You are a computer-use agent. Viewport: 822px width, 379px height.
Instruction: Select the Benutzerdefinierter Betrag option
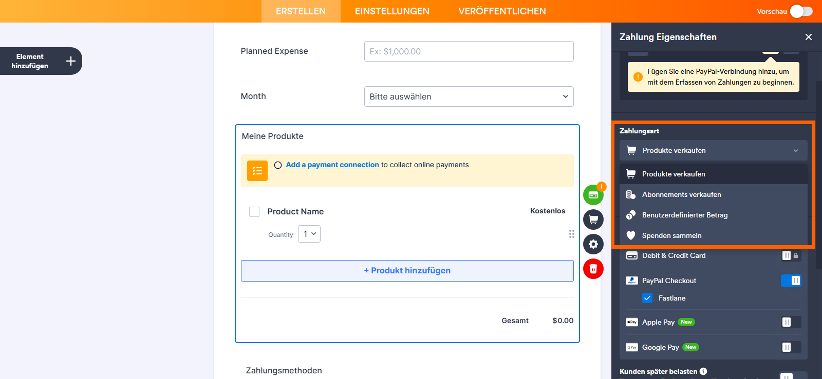coord(684,215)
